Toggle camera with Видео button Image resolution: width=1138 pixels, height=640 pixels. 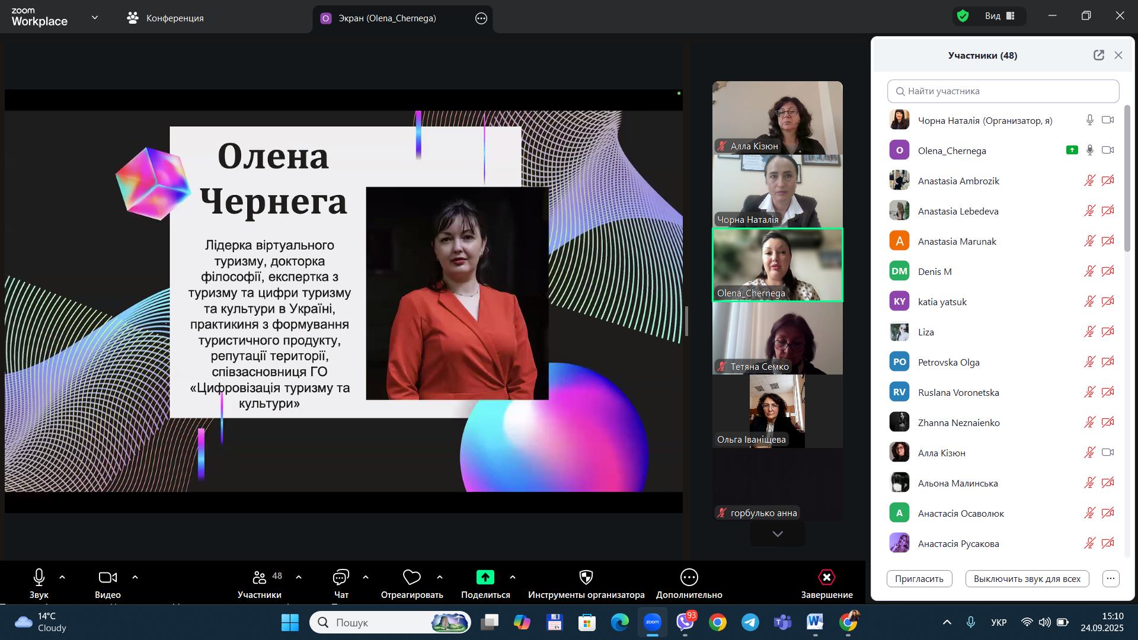(x=107, y=578)
